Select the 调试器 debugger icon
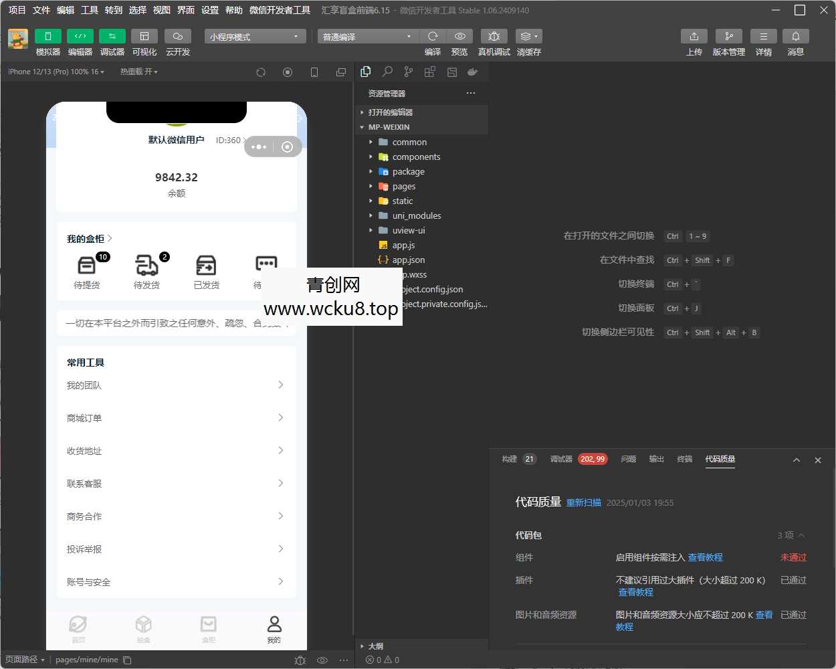The image size is (836, 669). [x=112, y=36]
